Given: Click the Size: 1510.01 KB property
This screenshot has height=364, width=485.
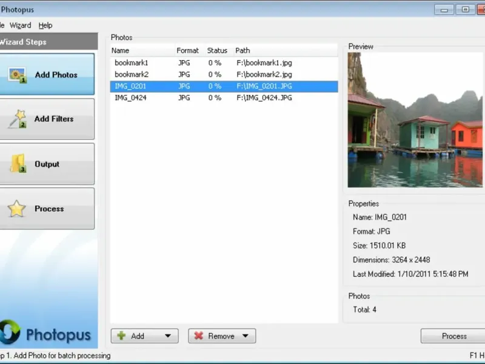Looking at the screenshot, I should pos(379,246).
